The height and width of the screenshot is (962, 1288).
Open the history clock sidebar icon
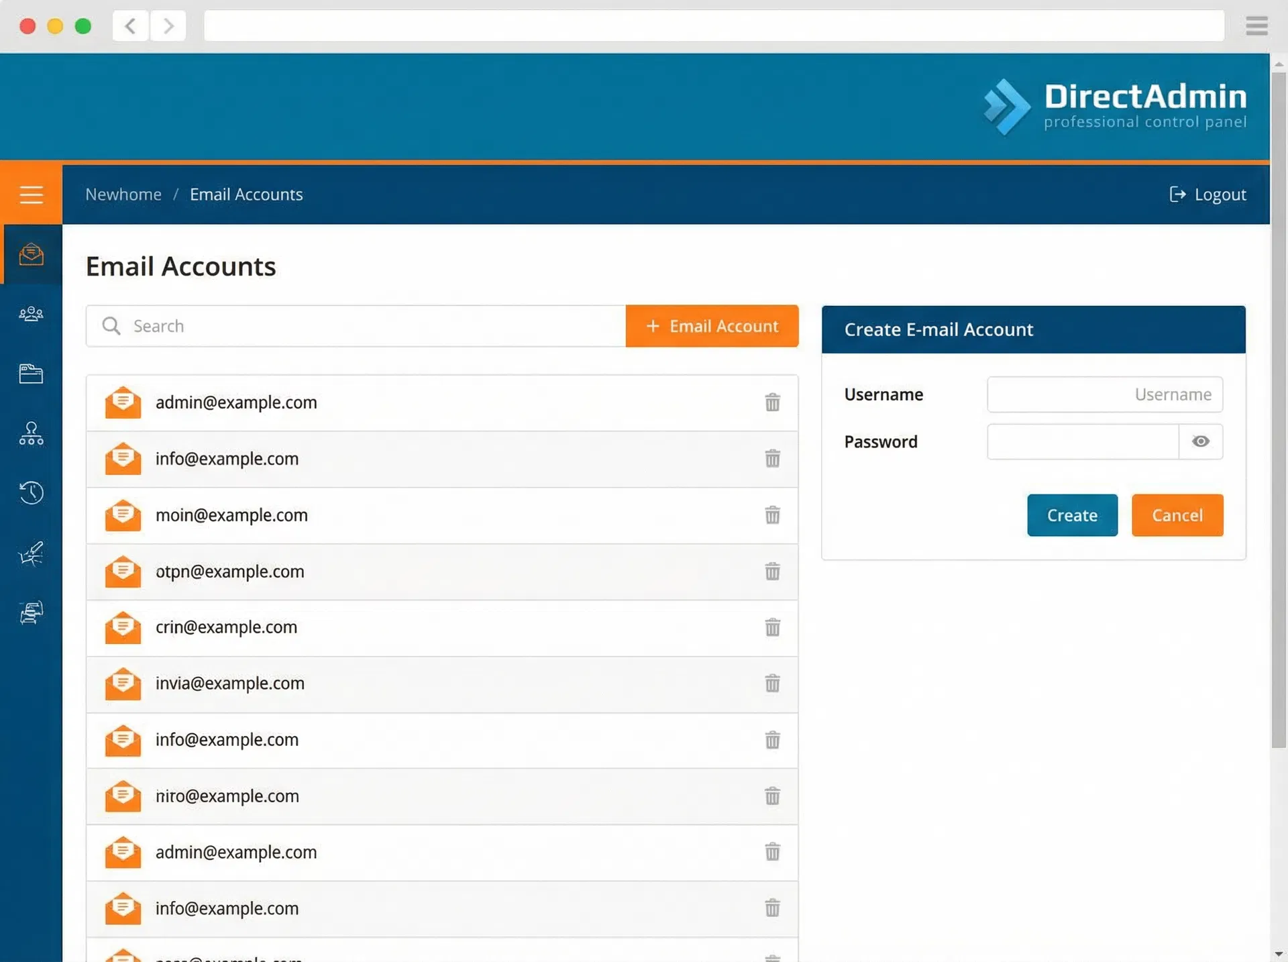pos(31,492)
